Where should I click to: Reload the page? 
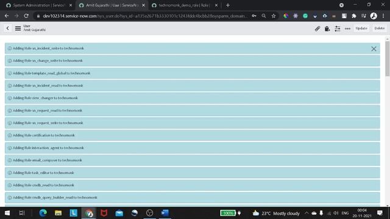pyautogui.click(x=26, y=16)
